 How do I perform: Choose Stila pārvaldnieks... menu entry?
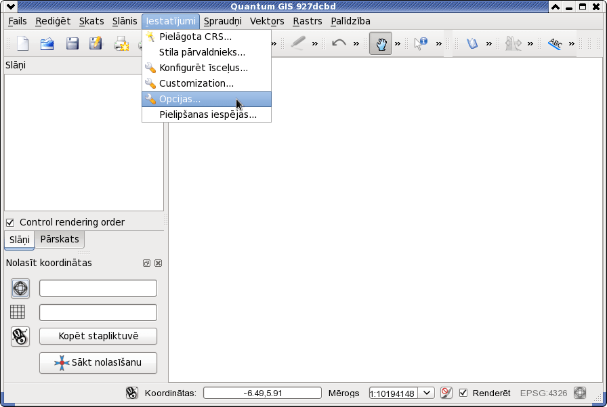[x=207, y=52]
